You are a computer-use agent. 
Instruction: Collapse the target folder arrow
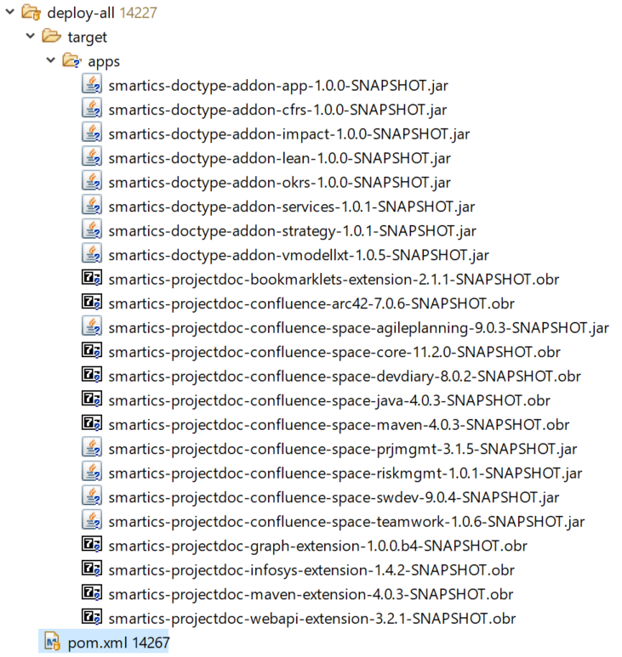(31, 37)
